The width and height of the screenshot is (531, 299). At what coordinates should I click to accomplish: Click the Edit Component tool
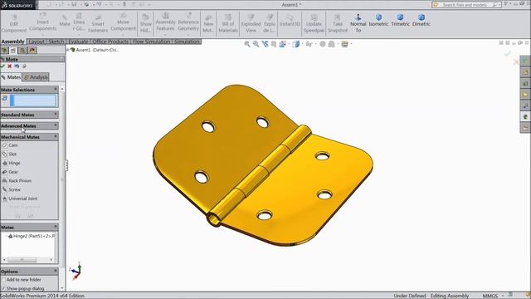[14, 23]
